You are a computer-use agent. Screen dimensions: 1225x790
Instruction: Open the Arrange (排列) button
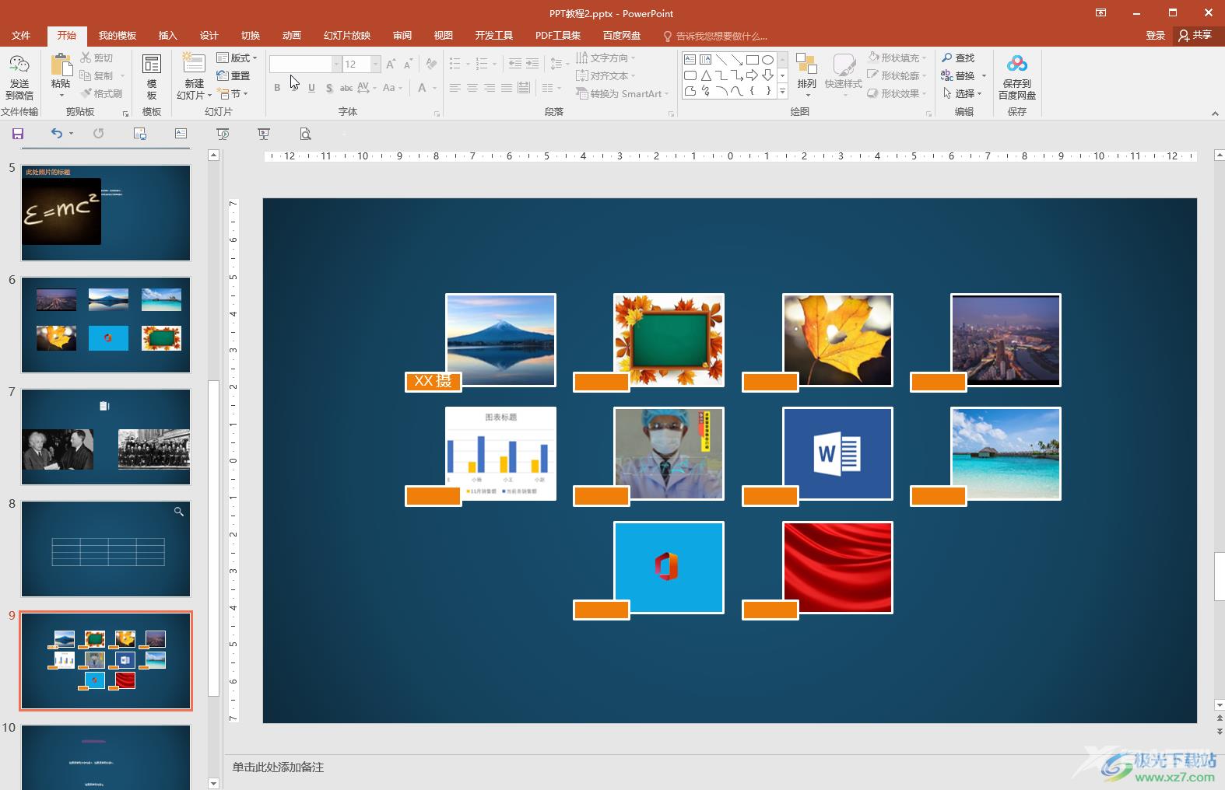coord(806,75)
